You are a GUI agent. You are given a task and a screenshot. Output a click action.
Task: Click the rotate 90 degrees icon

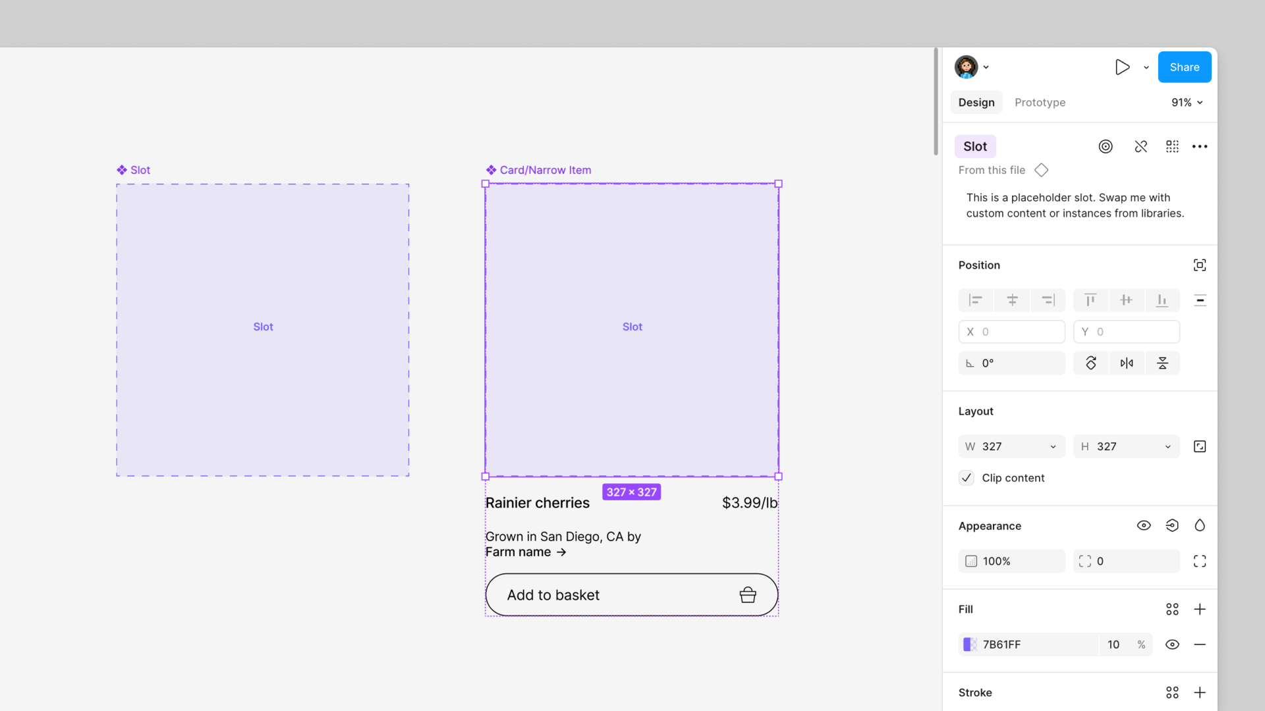pyautogui.click(x=1090, y=363)
